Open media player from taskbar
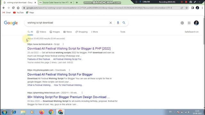 32,112
